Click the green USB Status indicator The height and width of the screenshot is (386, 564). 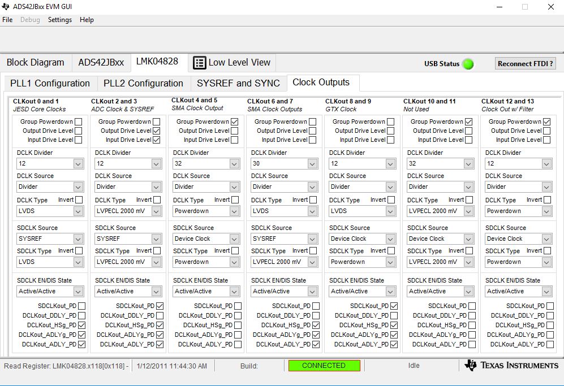468,64
